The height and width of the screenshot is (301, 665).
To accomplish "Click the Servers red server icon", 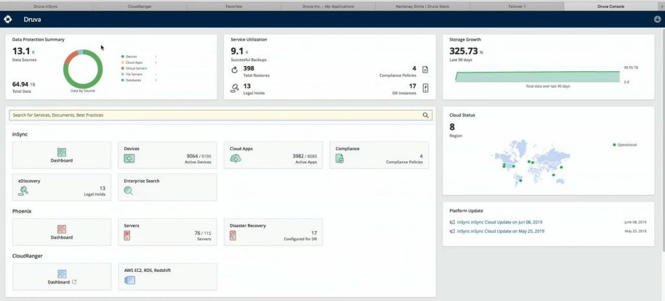I will pyautogui.click(x=127, y=236).
